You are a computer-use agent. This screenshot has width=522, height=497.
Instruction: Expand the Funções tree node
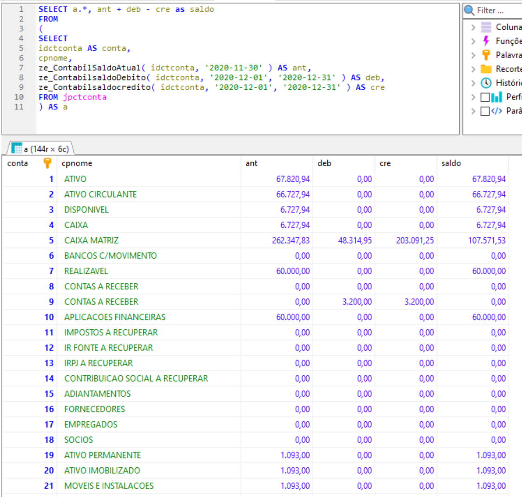coord(473,41)
